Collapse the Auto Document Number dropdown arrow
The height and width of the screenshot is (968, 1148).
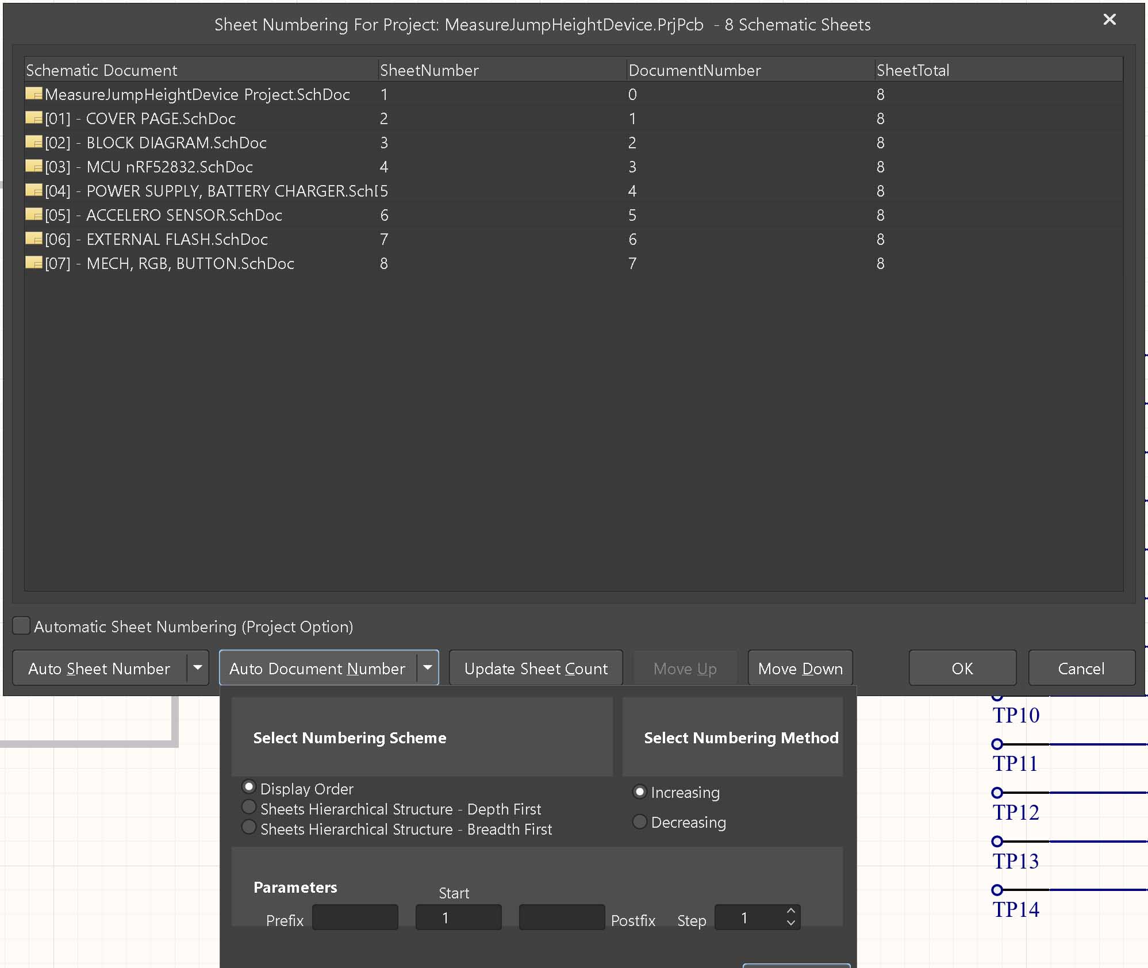click(428, 667)
